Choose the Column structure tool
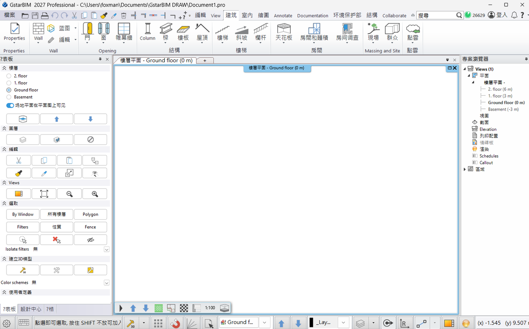The height and width of the screenshot is (329, 529). pos(148,32)
